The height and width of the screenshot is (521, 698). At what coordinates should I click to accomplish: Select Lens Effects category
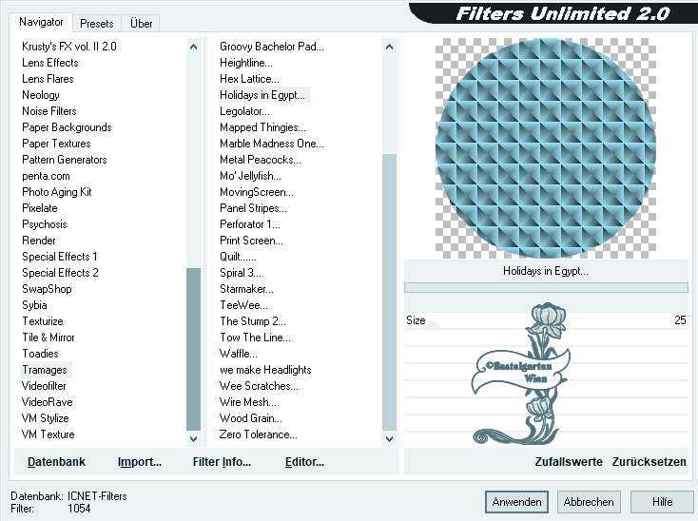50,63
